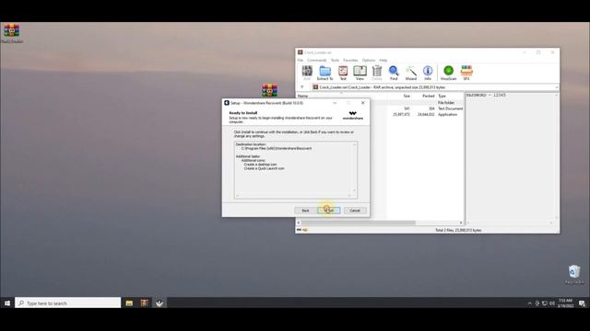Click the Cancel button in setup
Screen dimensions: 590x331
pyautogui.click(x=355, y=211)
